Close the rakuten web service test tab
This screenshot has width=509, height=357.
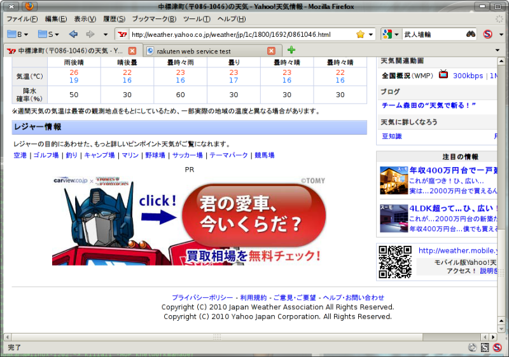click(x=272, y=51)
